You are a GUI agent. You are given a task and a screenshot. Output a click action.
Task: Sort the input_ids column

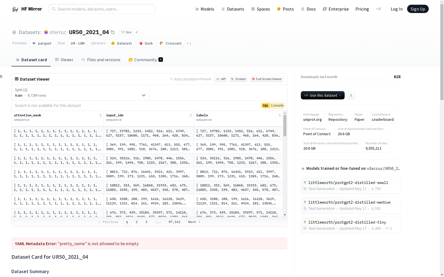tap(191, 115)
